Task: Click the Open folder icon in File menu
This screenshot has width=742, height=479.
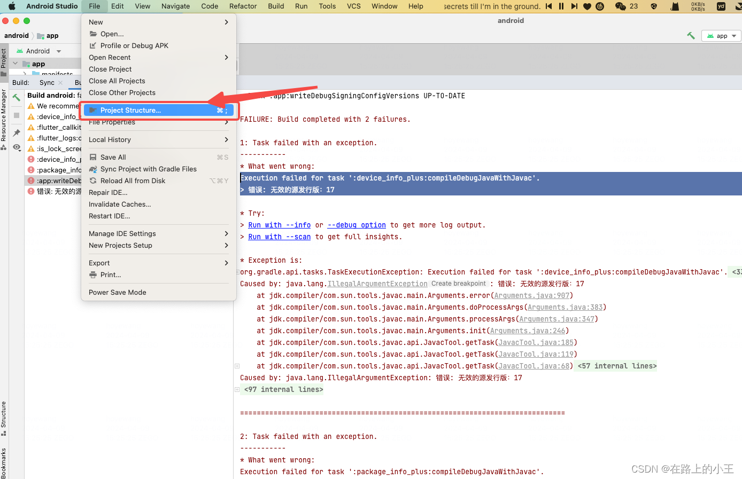Action: tap(93, 34)
